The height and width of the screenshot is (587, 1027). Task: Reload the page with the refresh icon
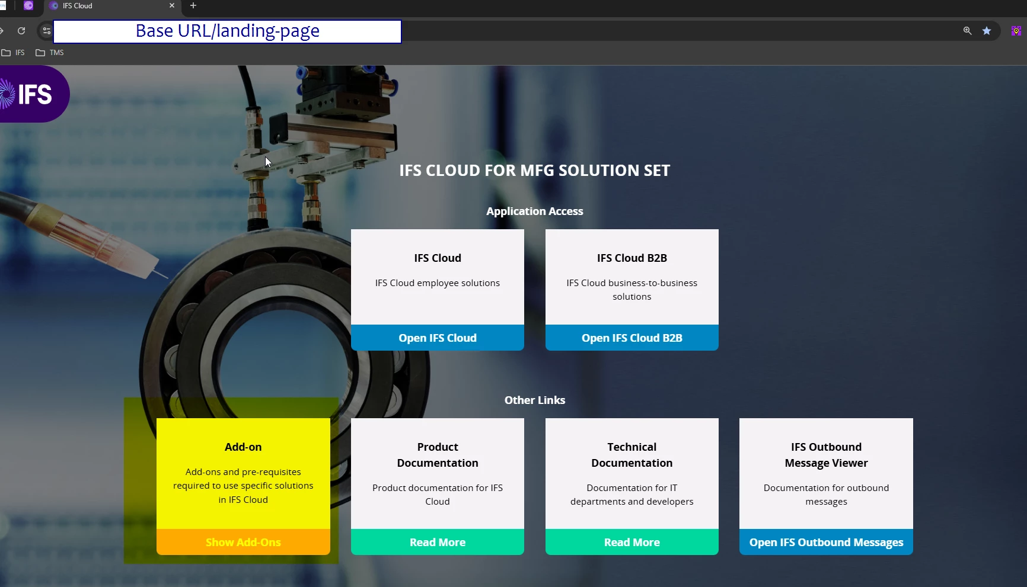coord(21,31)
